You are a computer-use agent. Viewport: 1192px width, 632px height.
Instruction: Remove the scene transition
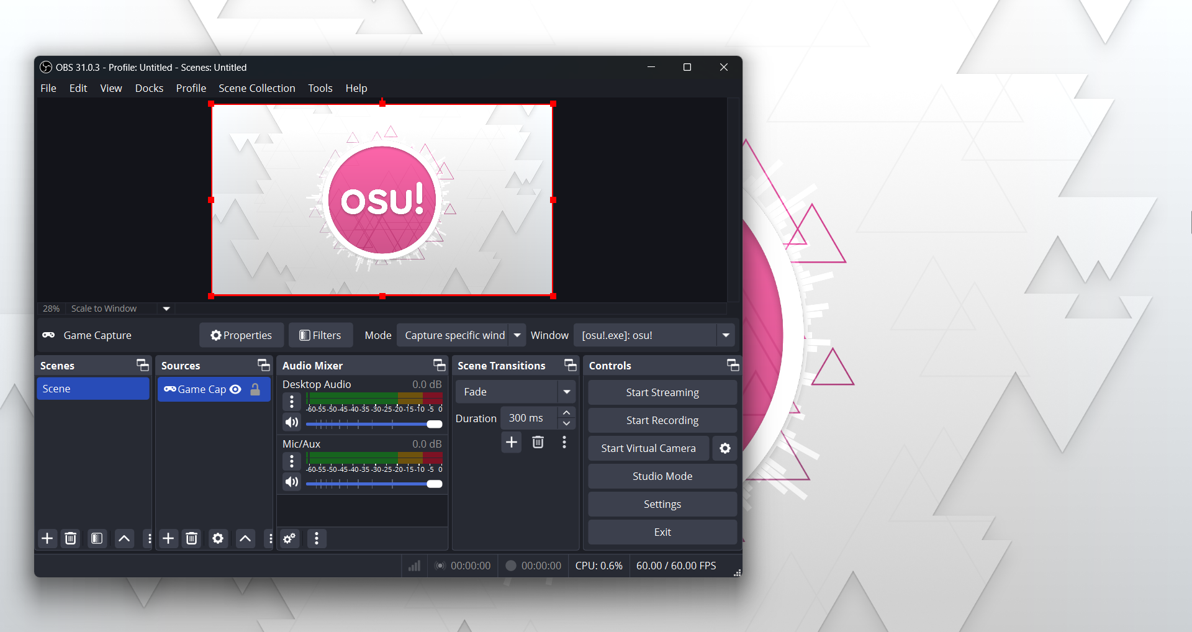[x=538, y=442]
